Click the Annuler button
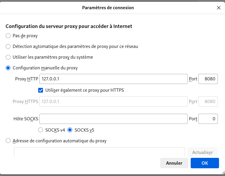The image size is (225, 176). (174, 163)
